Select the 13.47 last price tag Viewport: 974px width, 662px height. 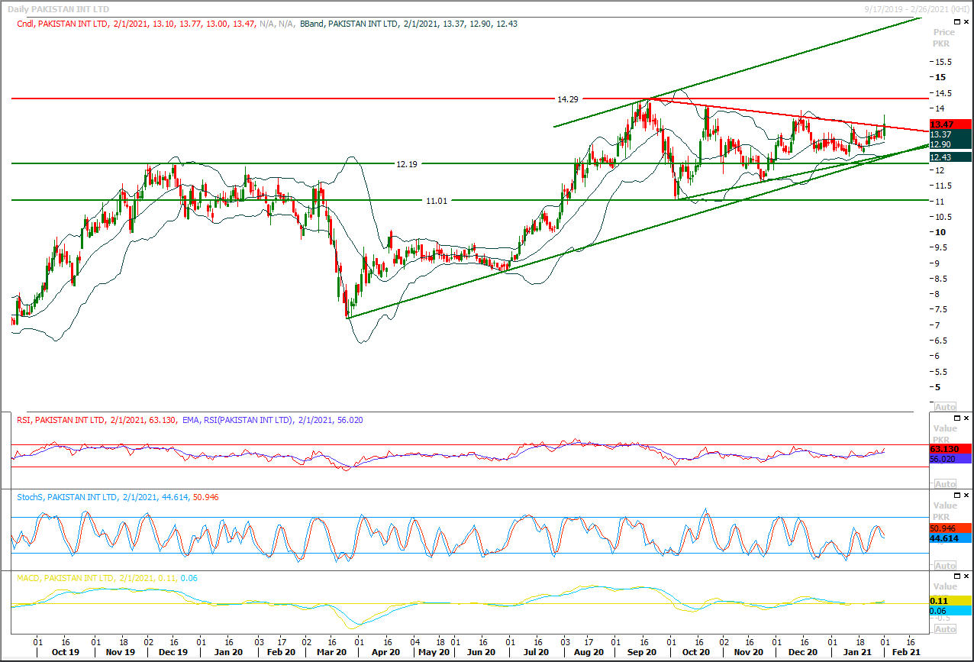click(x=950, y=124)
